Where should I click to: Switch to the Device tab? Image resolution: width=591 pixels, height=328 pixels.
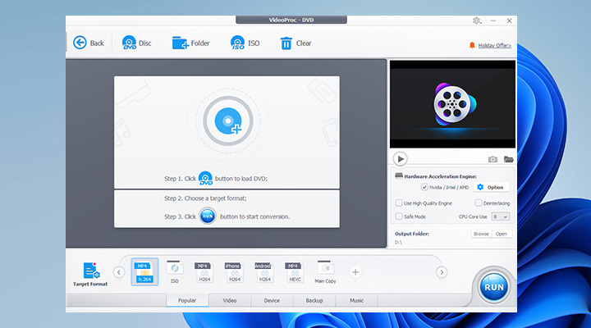click(272, 301)
